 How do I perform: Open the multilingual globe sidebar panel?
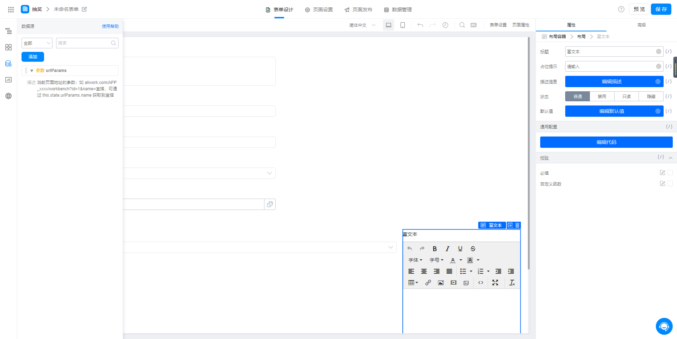coord(8,96)
